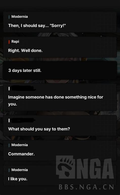Click the Modernia name label in the top message
This screenshot has width=120, height=195.
point(19,16)
